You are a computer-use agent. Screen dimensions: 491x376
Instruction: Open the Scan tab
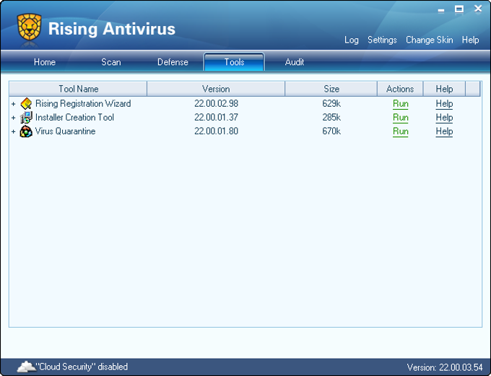pyautogui.click(x=111, y=62)
